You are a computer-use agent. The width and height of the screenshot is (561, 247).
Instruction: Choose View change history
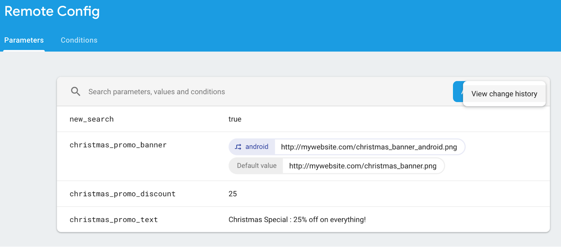(x=504, y=94)
